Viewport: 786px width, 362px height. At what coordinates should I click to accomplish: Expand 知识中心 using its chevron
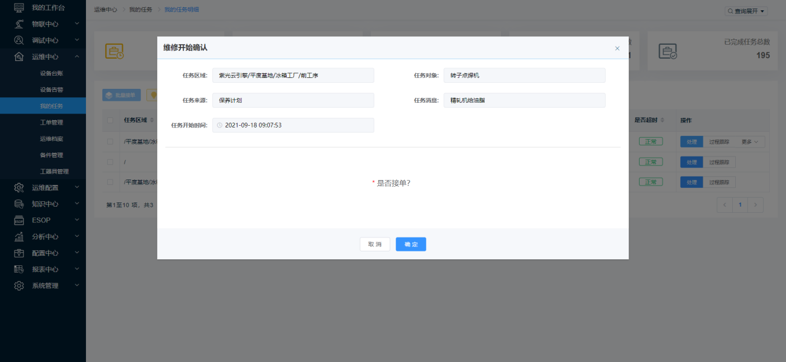click(77, 204)
